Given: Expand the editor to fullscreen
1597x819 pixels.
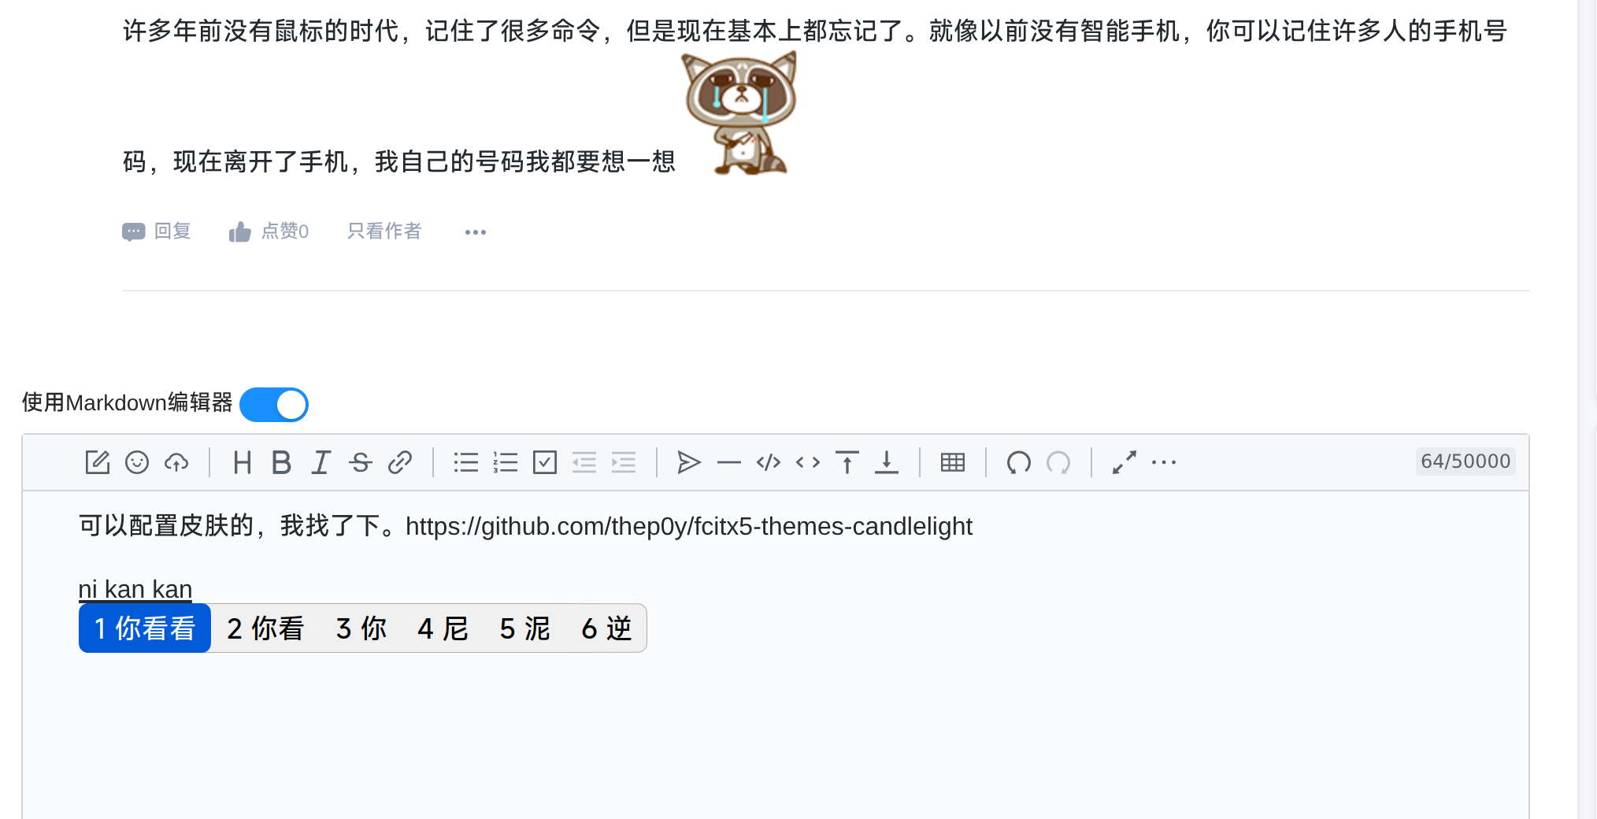Looking at the screenshot, I should 1125,462.
